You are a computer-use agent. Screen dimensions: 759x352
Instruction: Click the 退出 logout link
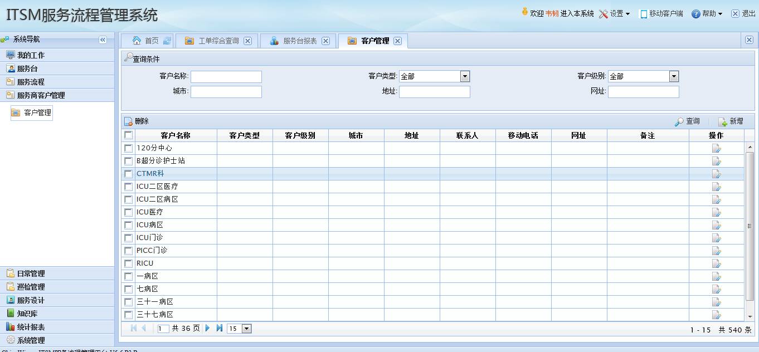click(x=748, y=14)
